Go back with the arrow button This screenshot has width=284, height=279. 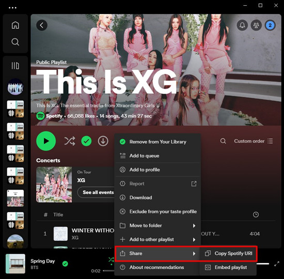coord(42,25)
